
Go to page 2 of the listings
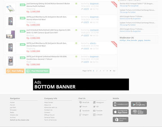97,71
